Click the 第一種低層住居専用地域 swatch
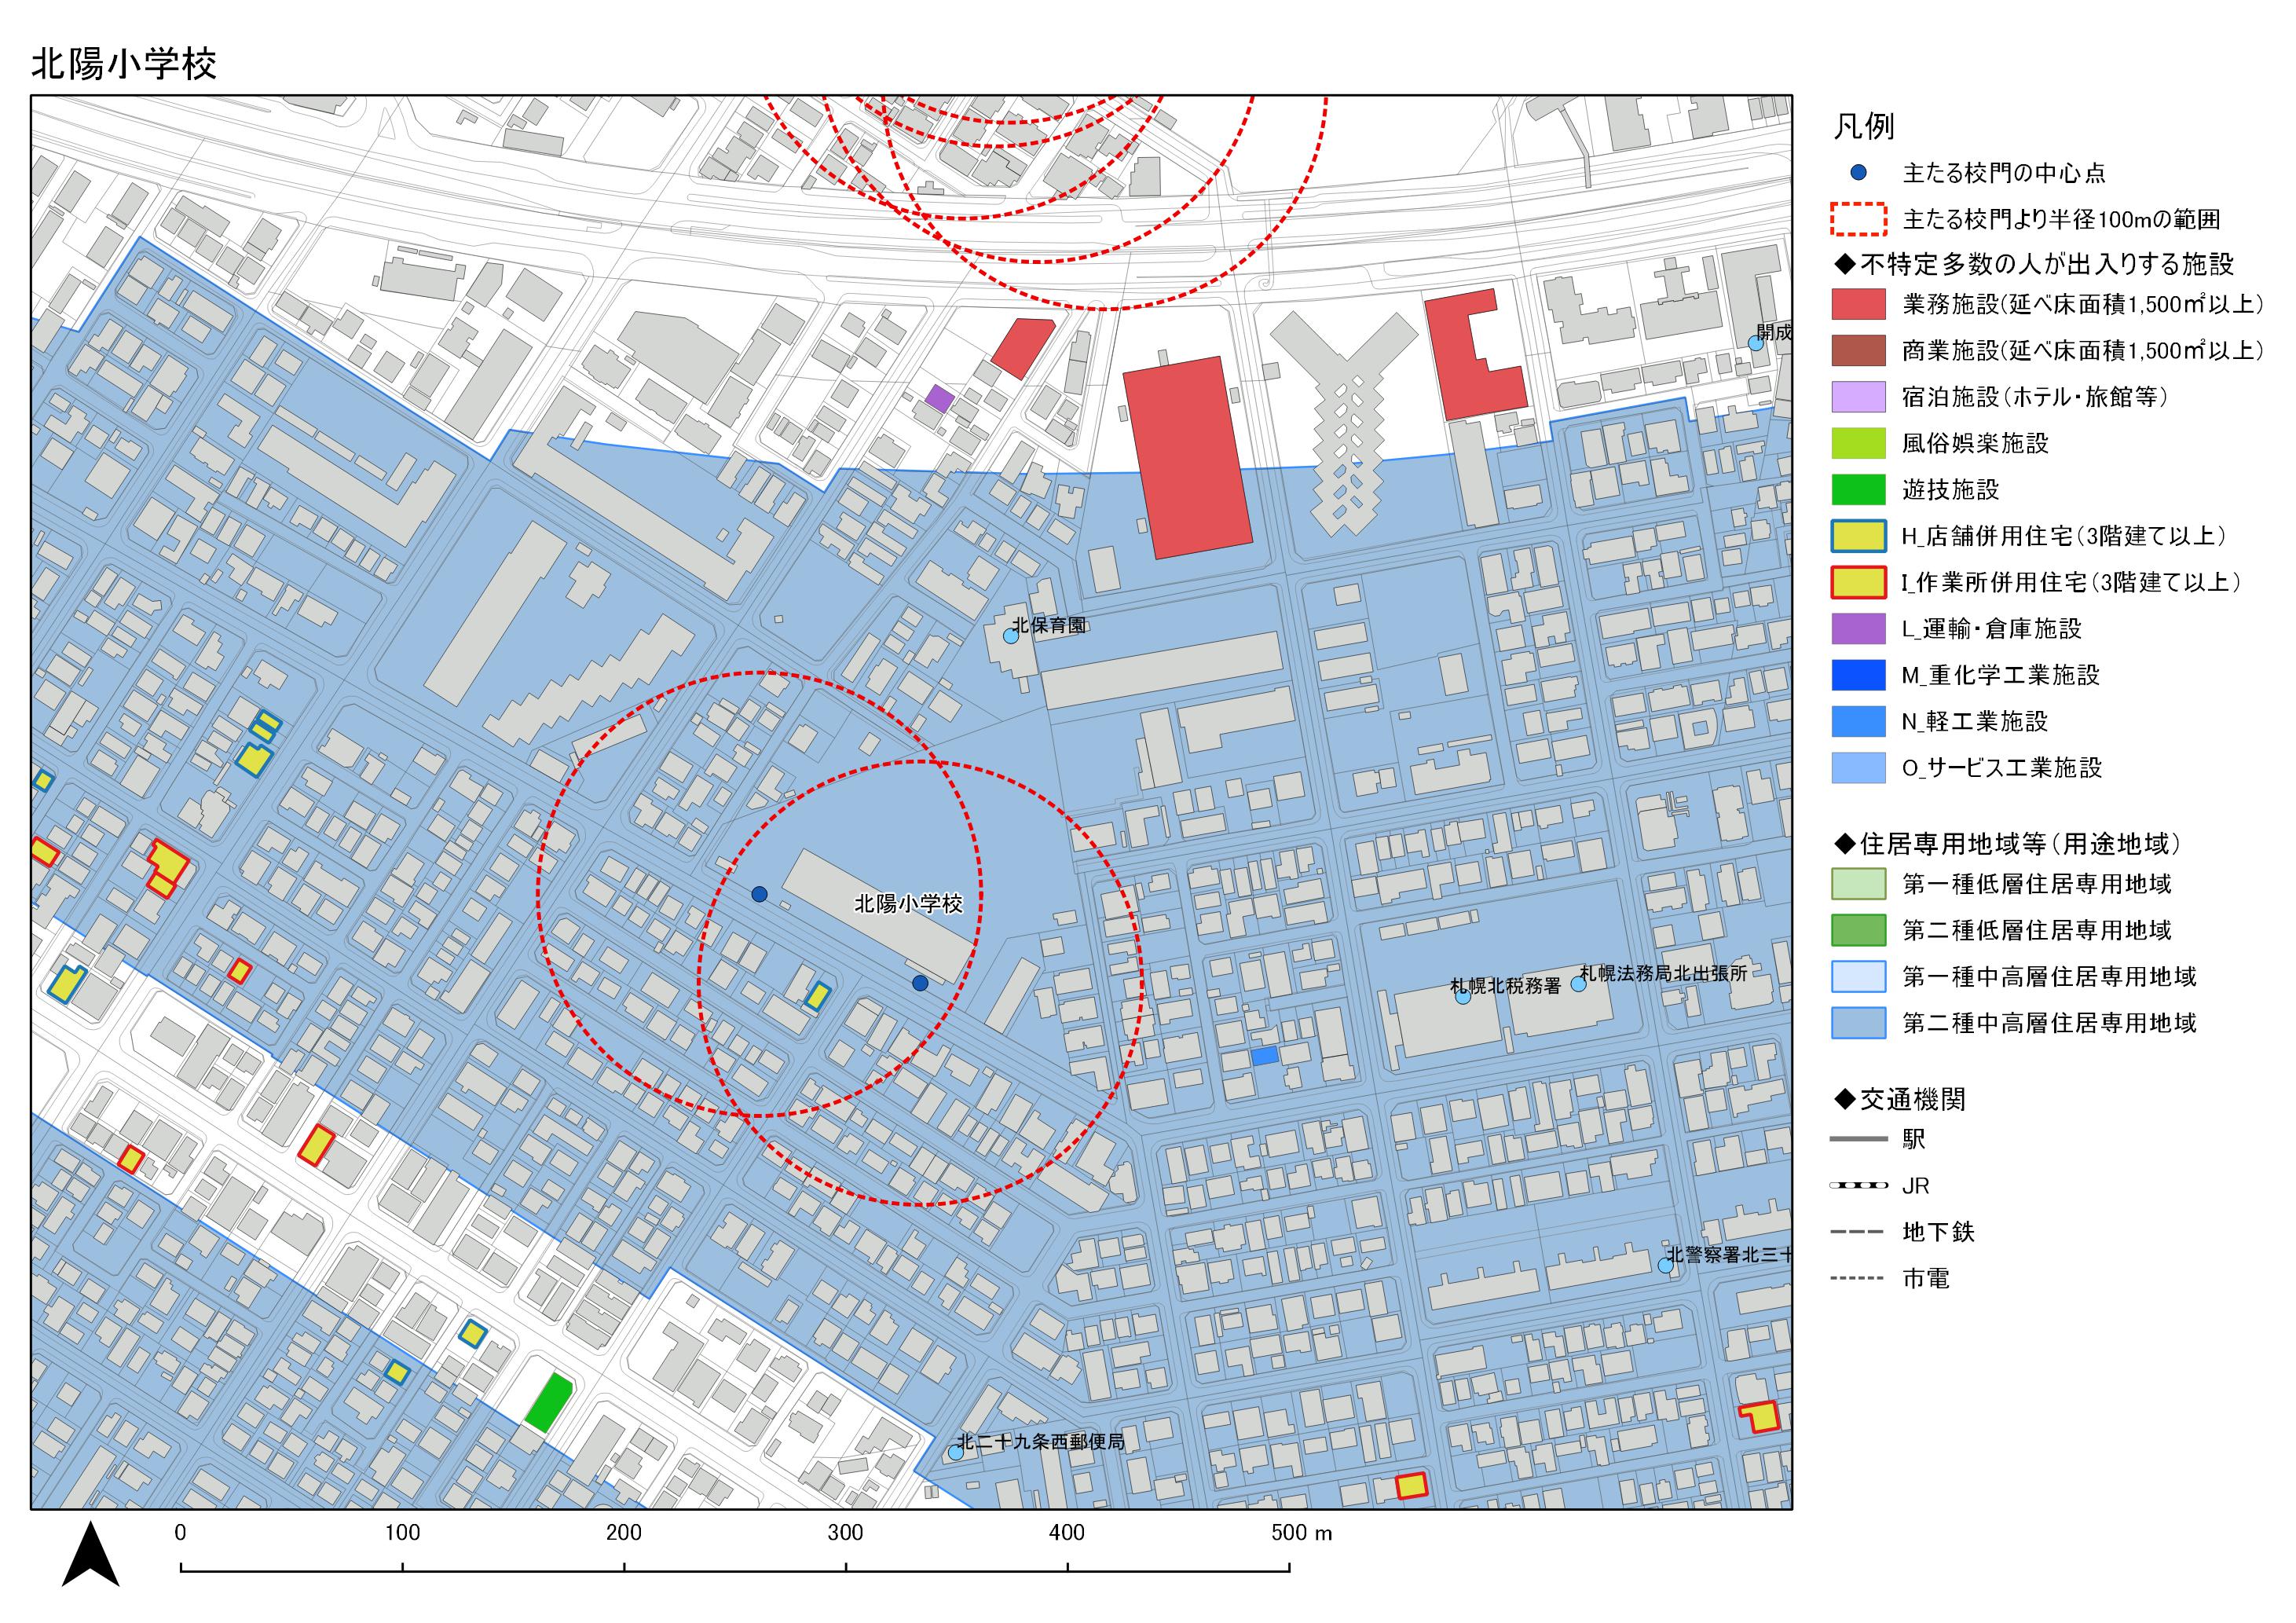2296x1623 pixels. pyautogui.click(x=1858, y=884)
